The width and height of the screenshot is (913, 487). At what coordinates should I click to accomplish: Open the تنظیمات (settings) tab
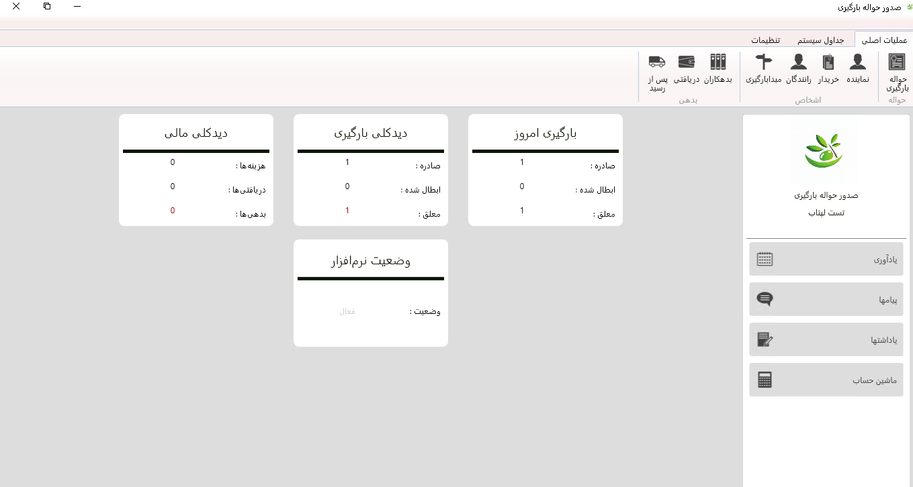[x=765, y=40]
